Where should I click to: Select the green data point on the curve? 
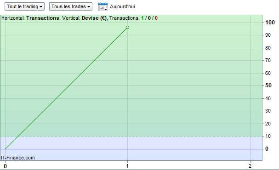(127, 28)
